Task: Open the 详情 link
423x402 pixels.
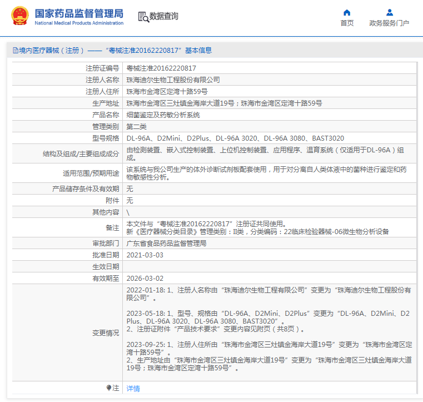Action: click(133, 388)
